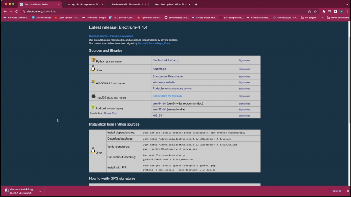Open Signatures for the Python tar.gz
The height and width of the screenshot is (197, 351).
[244, 60]
